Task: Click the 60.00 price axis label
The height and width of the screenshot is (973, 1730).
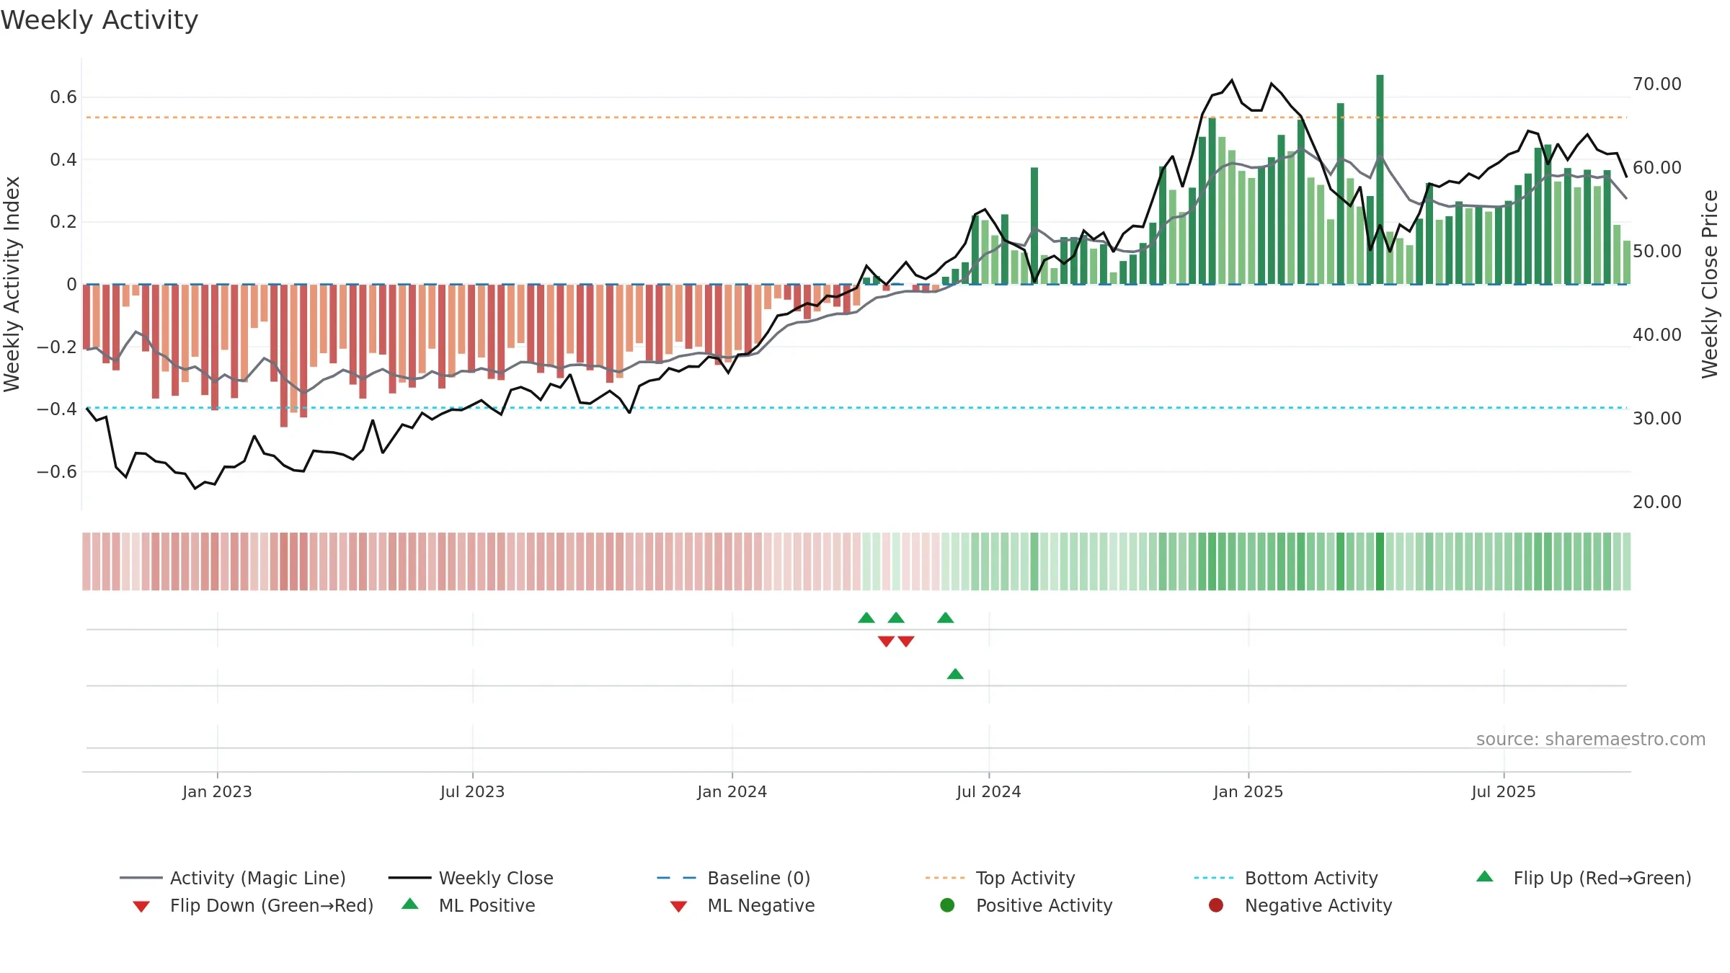Action: [1656, 167]
